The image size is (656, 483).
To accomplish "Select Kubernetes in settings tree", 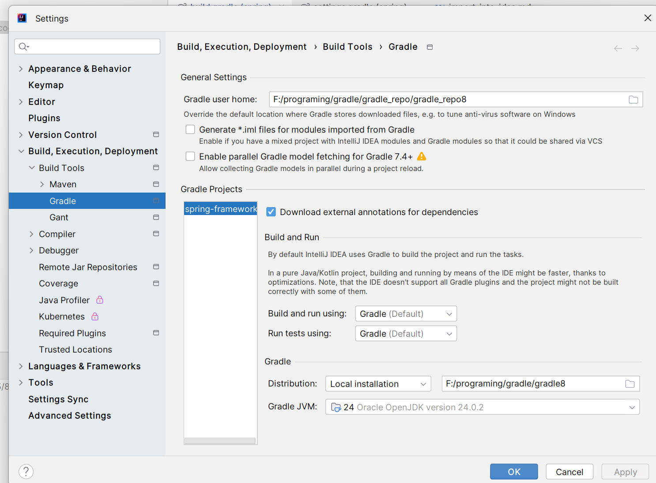I will (x=62, y=316).
